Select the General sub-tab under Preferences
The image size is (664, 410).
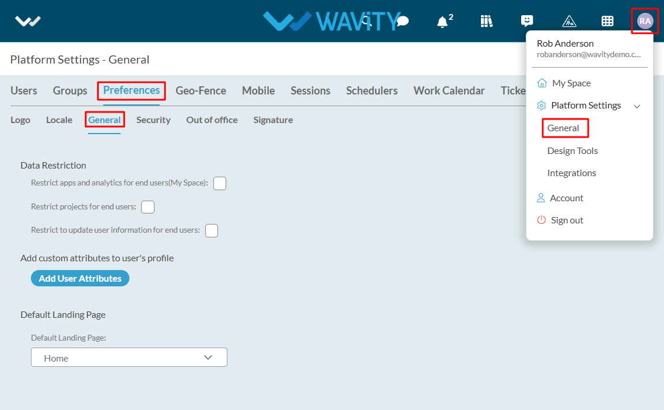(104, 120)
